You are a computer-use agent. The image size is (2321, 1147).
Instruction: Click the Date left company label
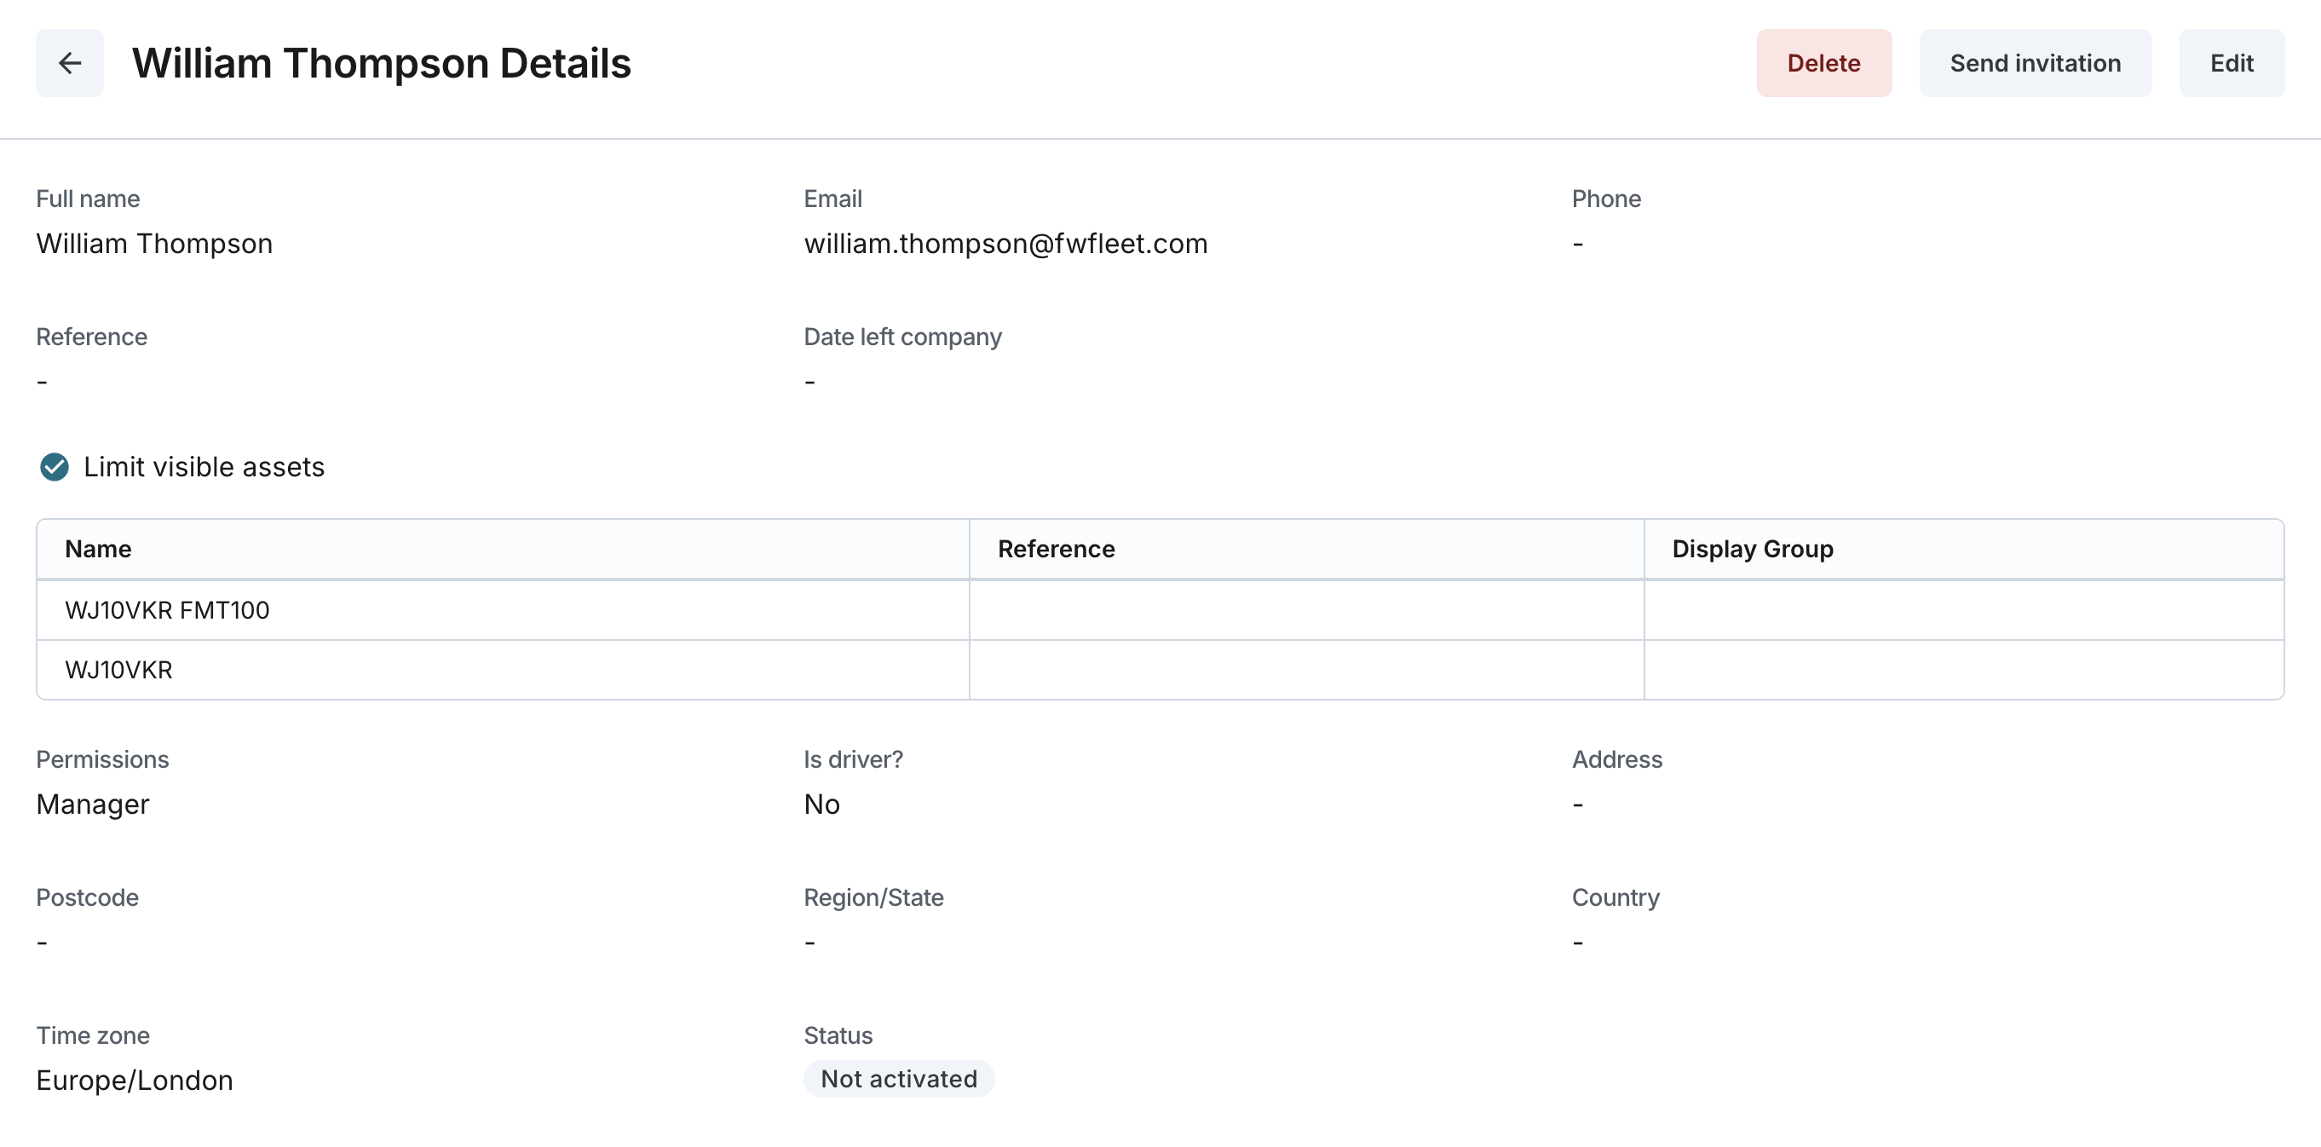pos(902,336)
